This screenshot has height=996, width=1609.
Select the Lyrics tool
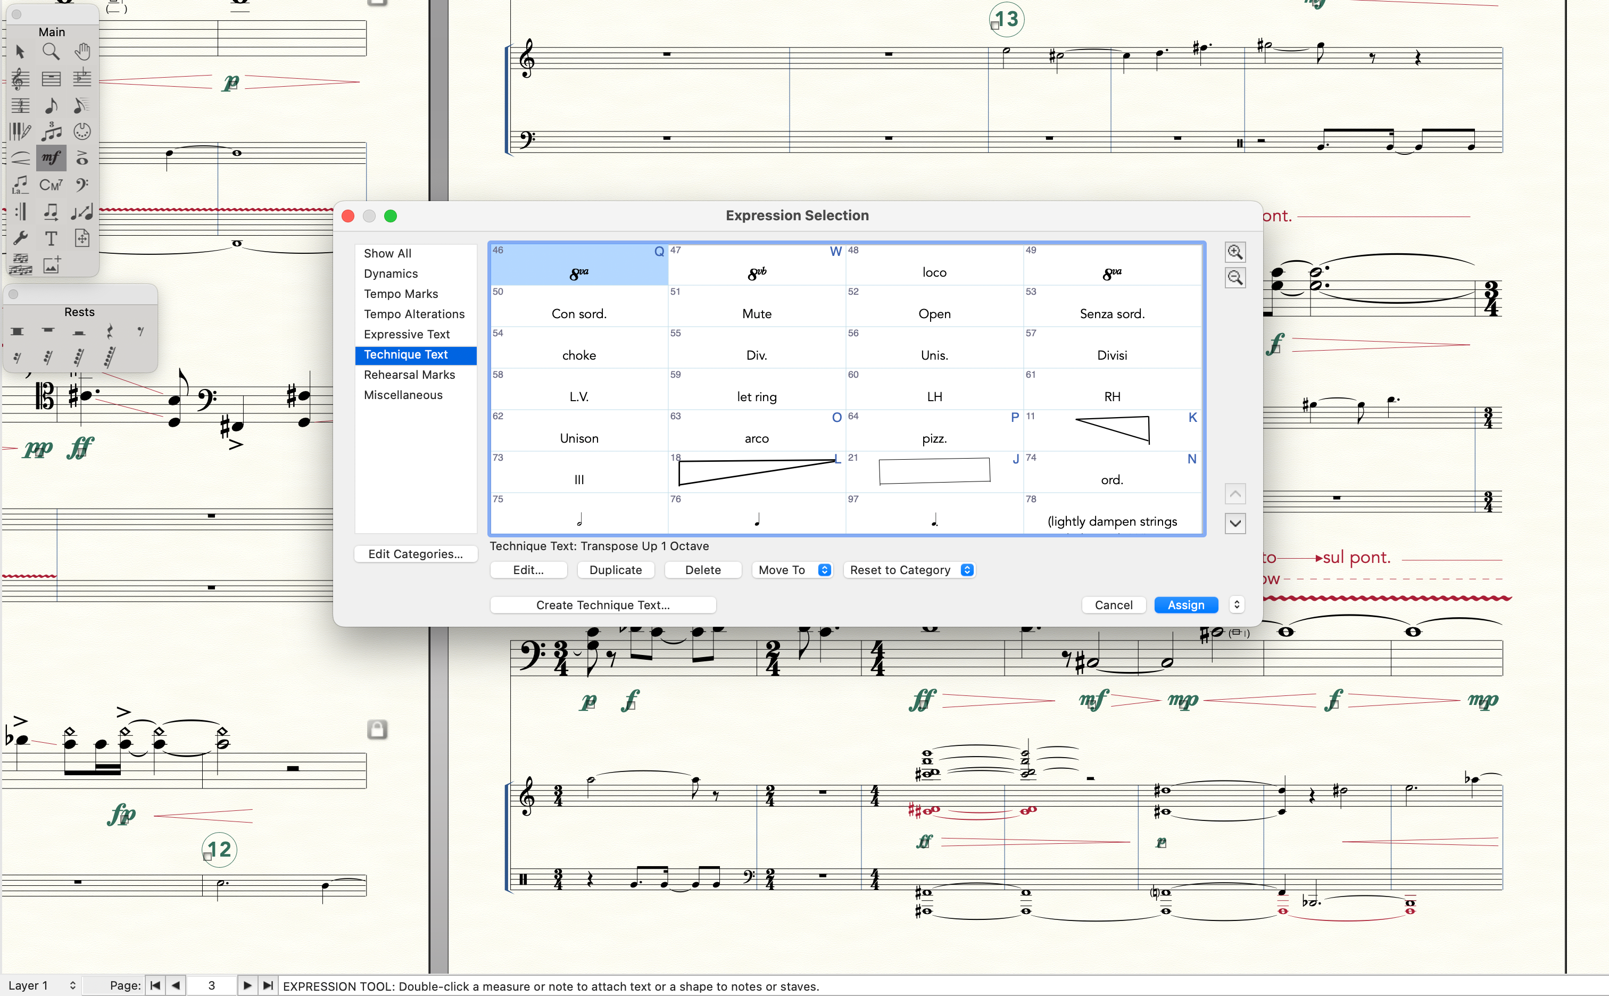(20, 185)
